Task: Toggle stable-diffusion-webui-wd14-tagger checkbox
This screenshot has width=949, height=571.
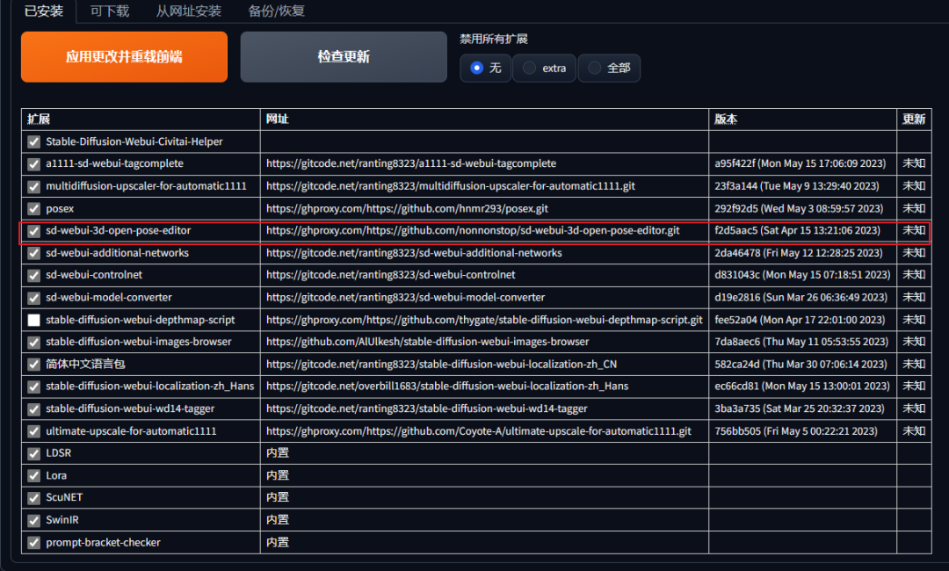Action: (34, 408)
